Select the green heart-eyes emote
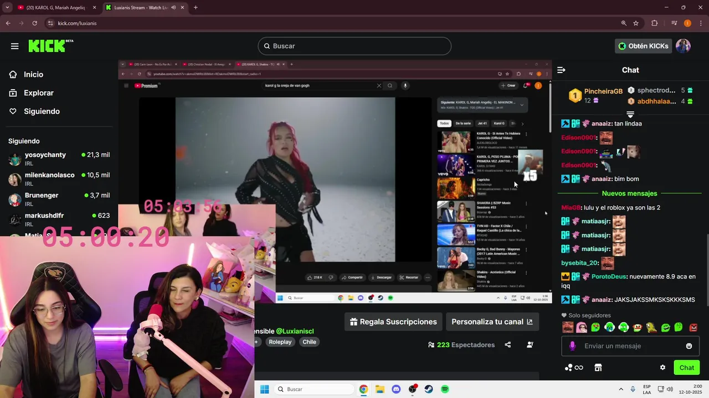Viewport: 709px width, 398px height. click(x=595, y=327)
